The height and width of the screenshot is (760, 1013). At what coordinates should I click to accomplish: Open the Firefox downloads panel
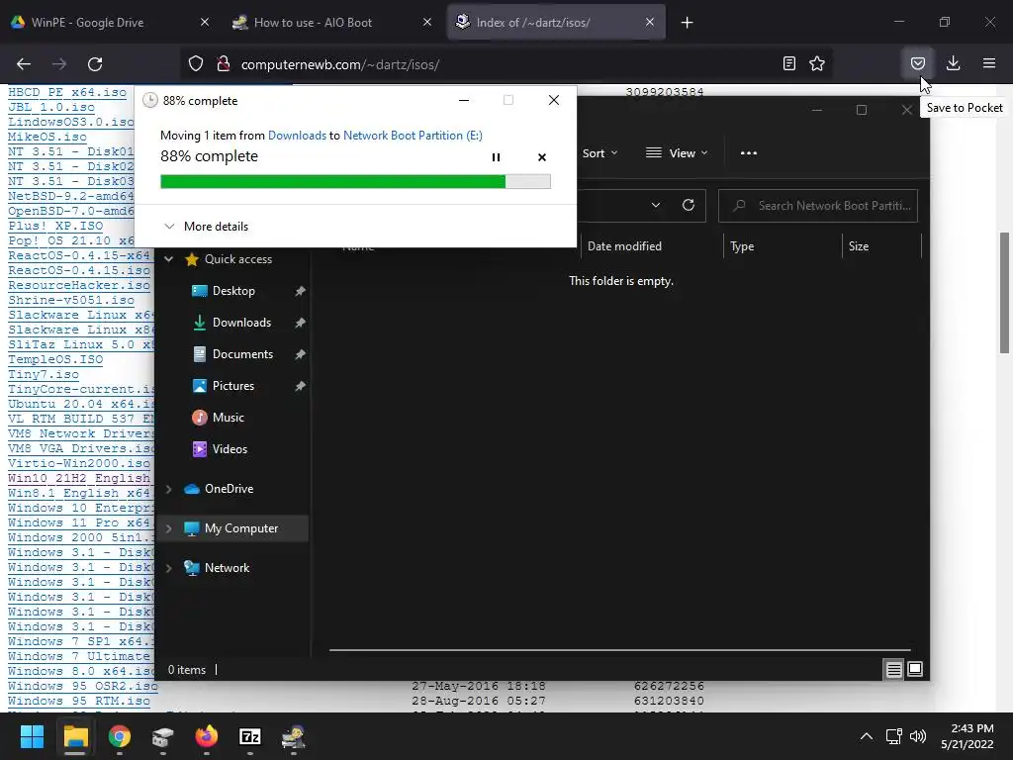tap(953, 63)
